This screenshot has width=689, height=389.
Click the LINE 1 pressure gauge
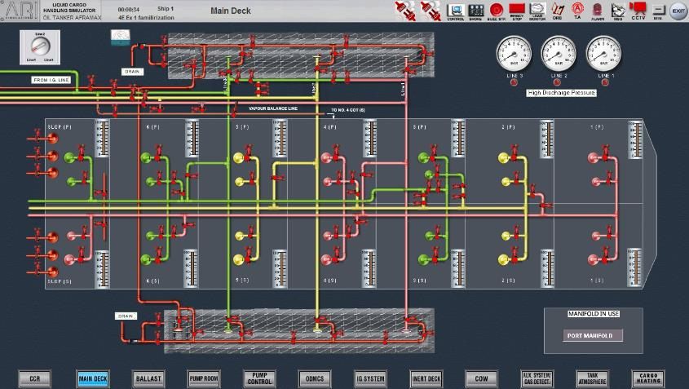point(603,54)
